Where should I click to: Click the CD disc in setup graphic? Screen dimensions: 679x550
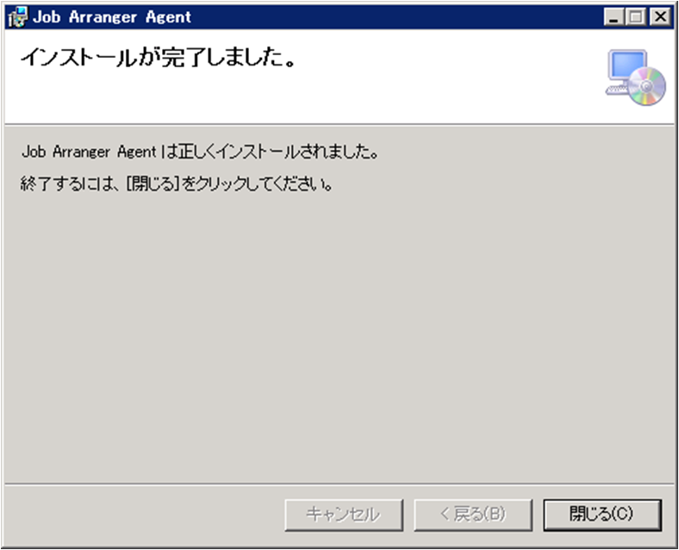[x=647, y=86]
